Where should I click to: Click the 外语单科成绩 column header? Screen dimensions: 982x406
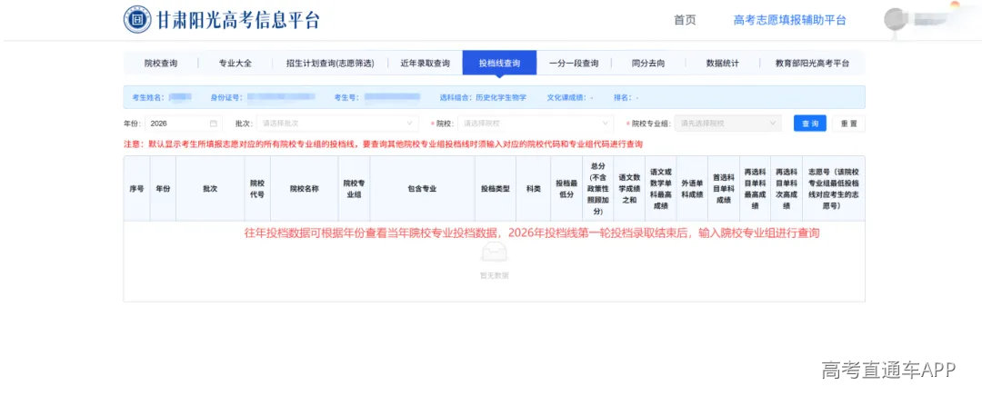pyautogui.click(x=692, y=188)
